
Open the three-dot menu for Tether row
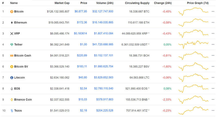coord(213,45)
